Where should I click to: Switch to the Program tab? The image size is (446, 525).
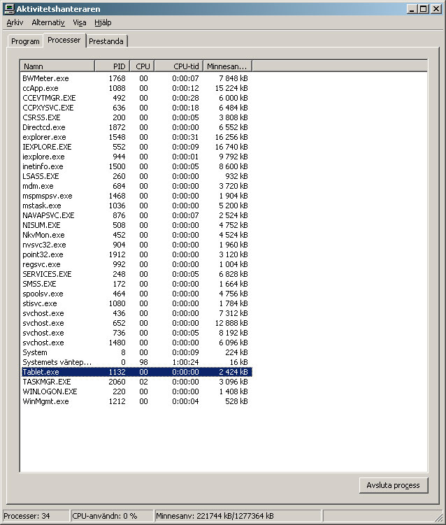click(x=25, y=41)
